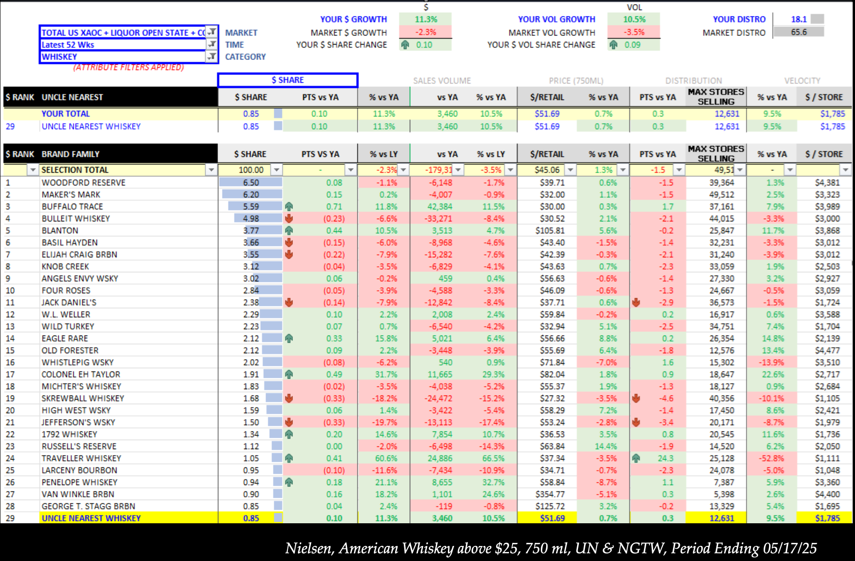Screen dimensions: 855x561
Task: Click the red distribution down arrow beside SKREWBALL -4.6
Action: [x=636, y=398]
